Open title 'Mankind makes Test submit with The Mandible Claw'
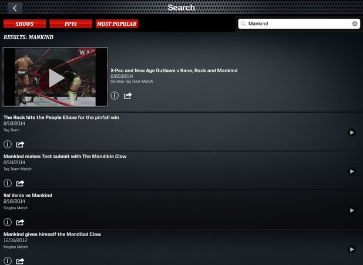Image resolution: width=363 pixels, height=265 pixels. point(65,157)
